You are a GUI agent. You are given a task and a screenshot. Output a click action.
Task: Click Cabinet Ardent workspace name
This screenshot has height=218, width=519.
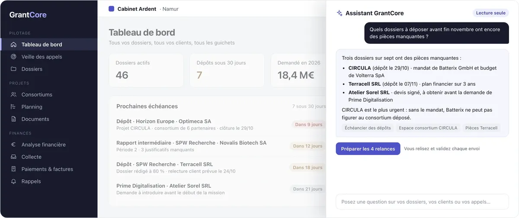tap(137, 9)
